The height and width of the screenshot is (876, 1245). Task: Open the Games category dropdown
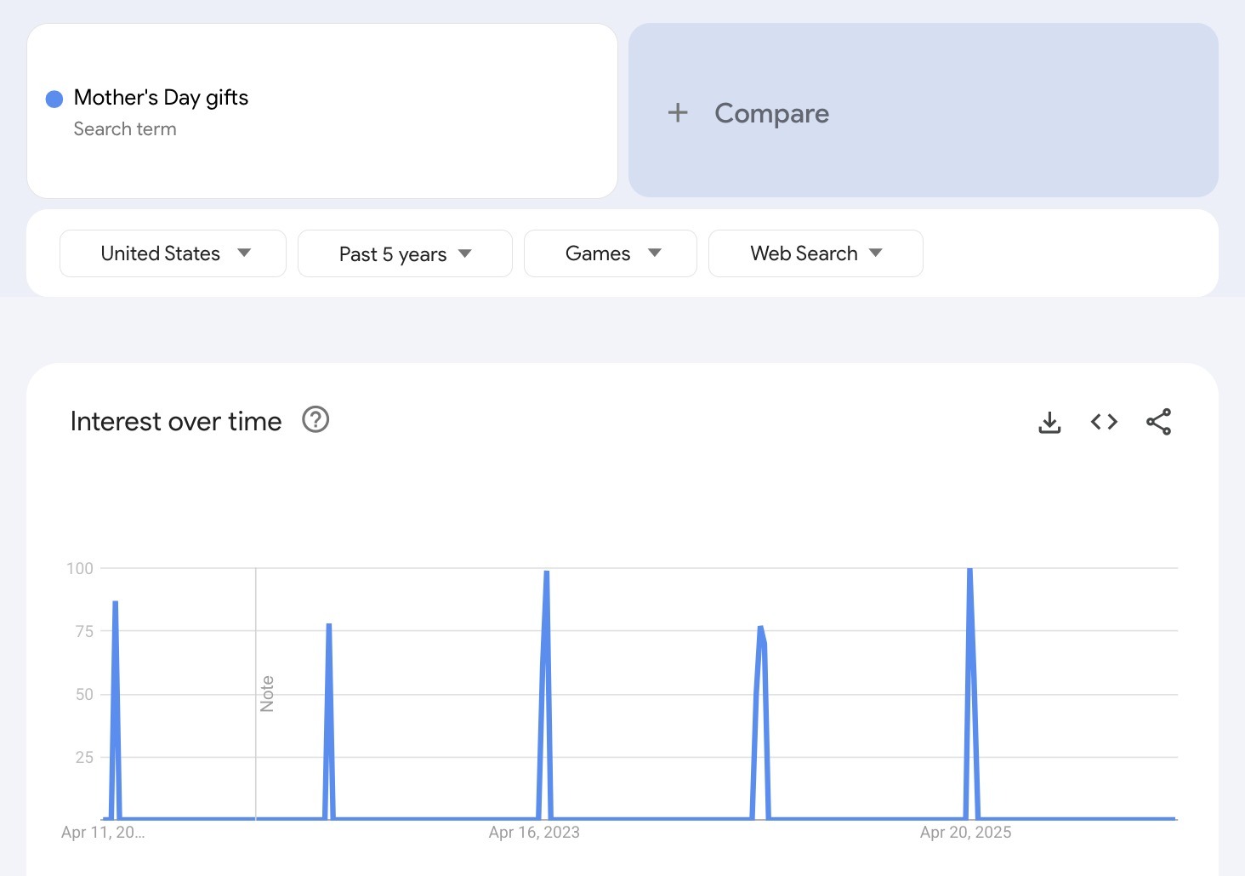coord(610,253)
